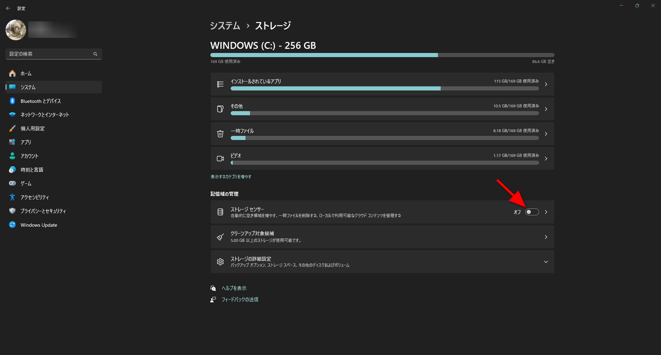Click the WINDOWS (C:) storage usage bar
The width and height of the screenshot is (661, 355).
click(x=382, y=55)
